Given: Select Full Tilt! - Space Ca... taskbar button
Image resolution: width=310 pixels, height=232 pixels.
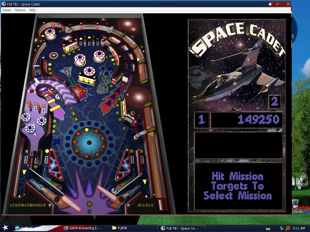Looking at the screenshot, I should (x=181, y=228).
